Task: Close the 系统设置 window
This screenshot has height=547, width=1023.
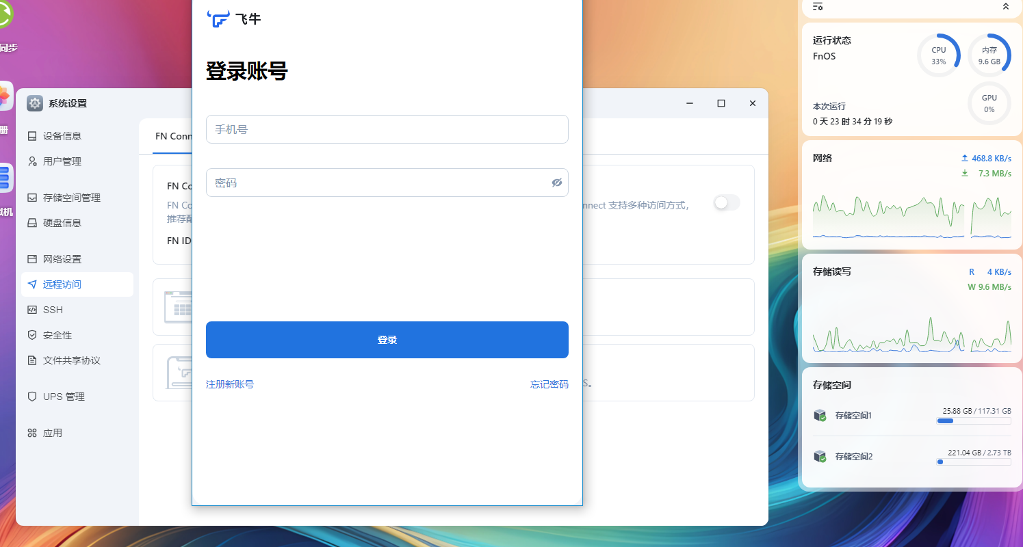Action: (x=753, y=103)
